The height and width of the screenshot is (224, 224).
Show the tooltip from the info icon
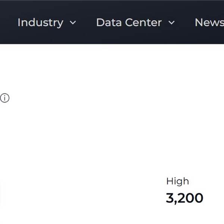point(4,98)
